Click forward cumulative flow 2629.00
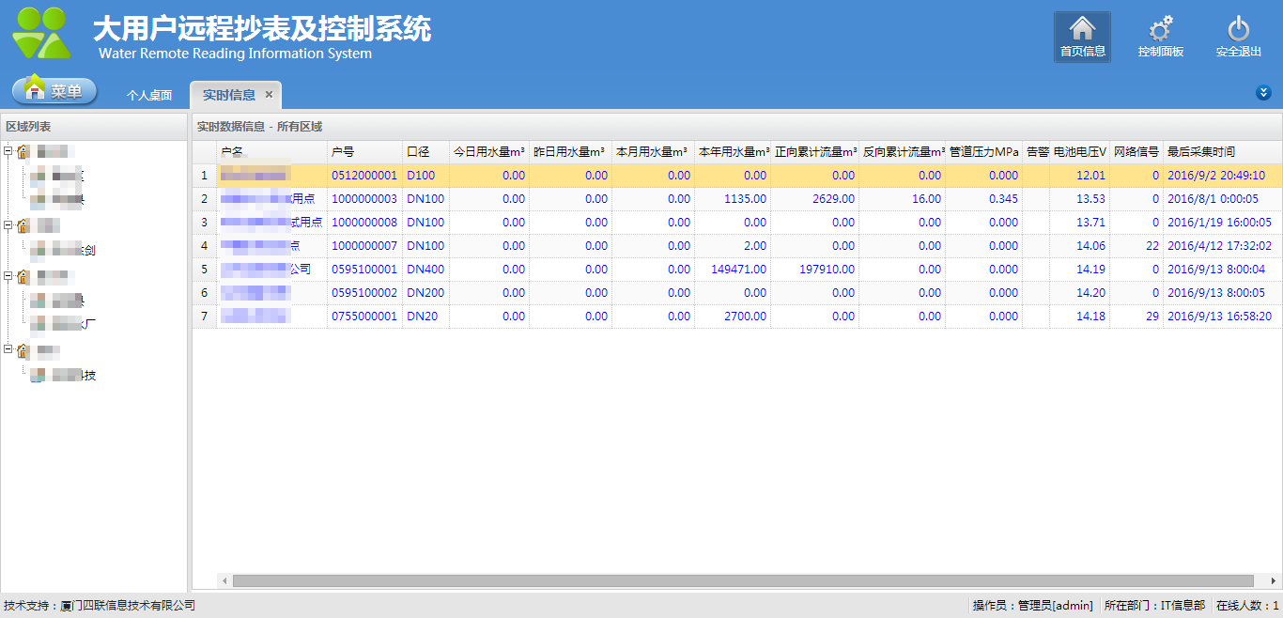The width and height of the screenshot is (1283, 618). [834, 199]
